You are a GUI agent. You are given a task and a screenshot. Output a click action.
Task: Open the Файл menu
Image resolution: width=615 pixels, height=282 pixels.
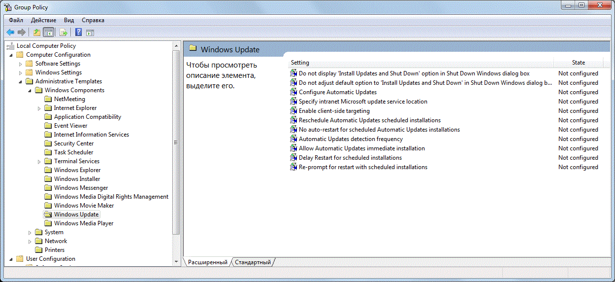click(16, 20)
